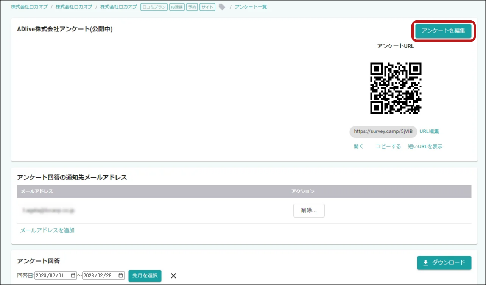
Task: Click the アンケートを編集 button
Action: tap(443, 31)
